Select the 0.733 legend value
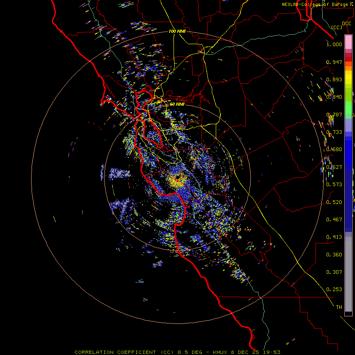 334,132
